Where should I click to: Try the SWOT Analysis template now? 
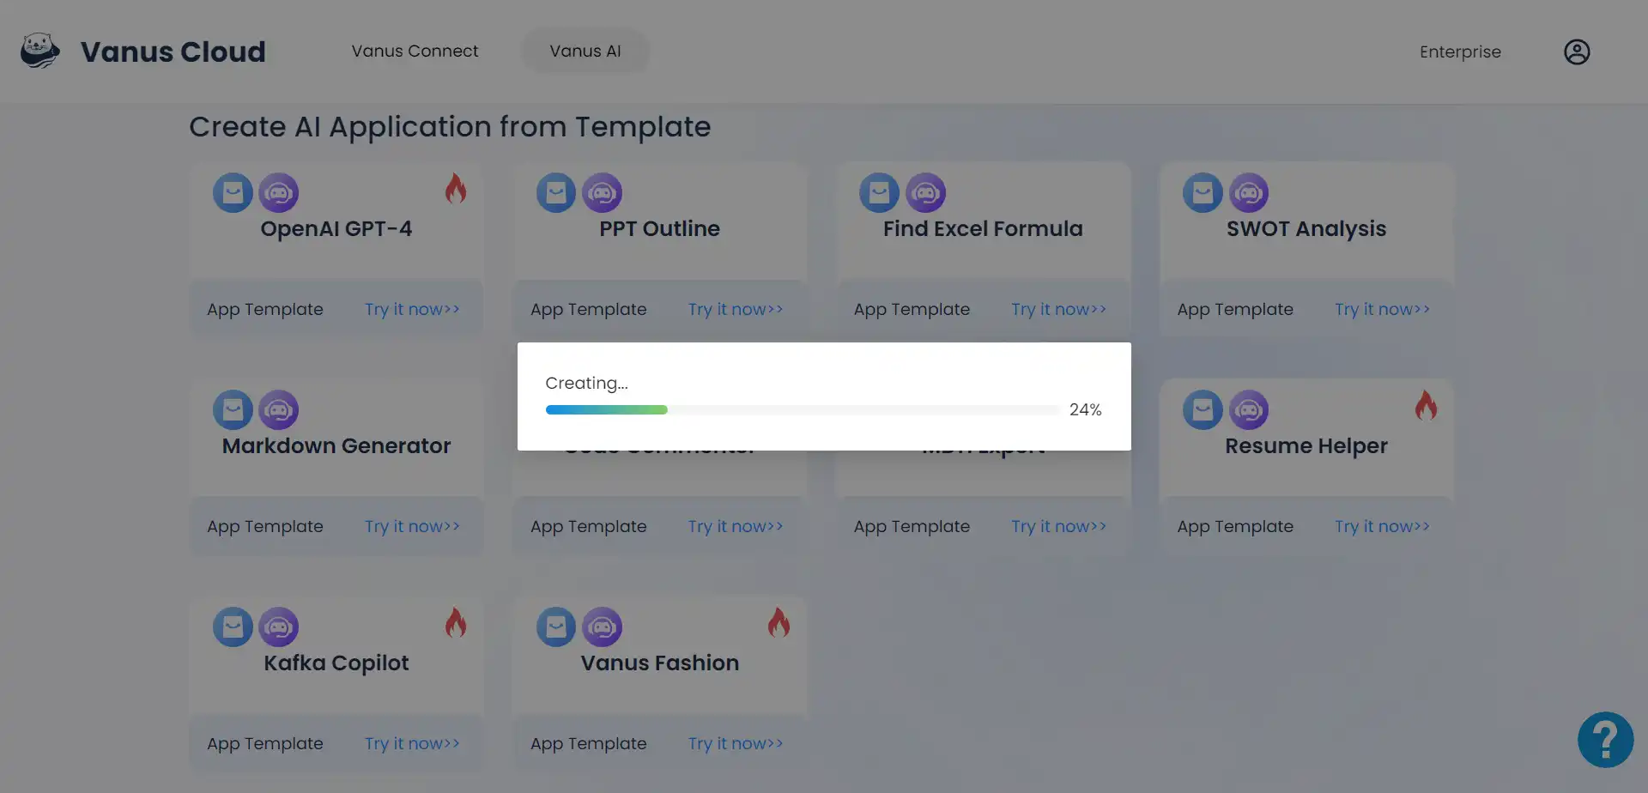tap(1382, 310)
